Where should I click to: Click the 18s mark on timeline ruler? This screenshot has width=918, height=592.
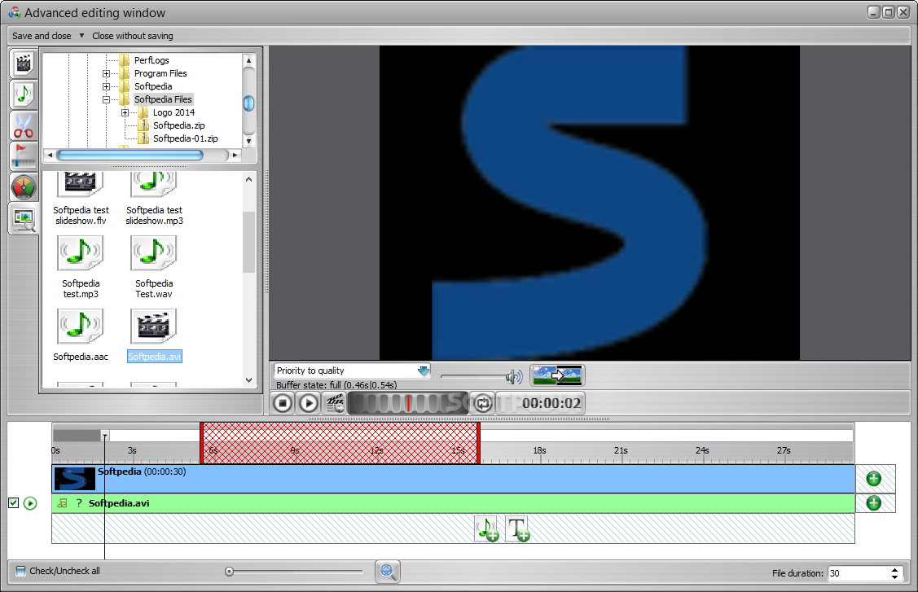point(539,450)
